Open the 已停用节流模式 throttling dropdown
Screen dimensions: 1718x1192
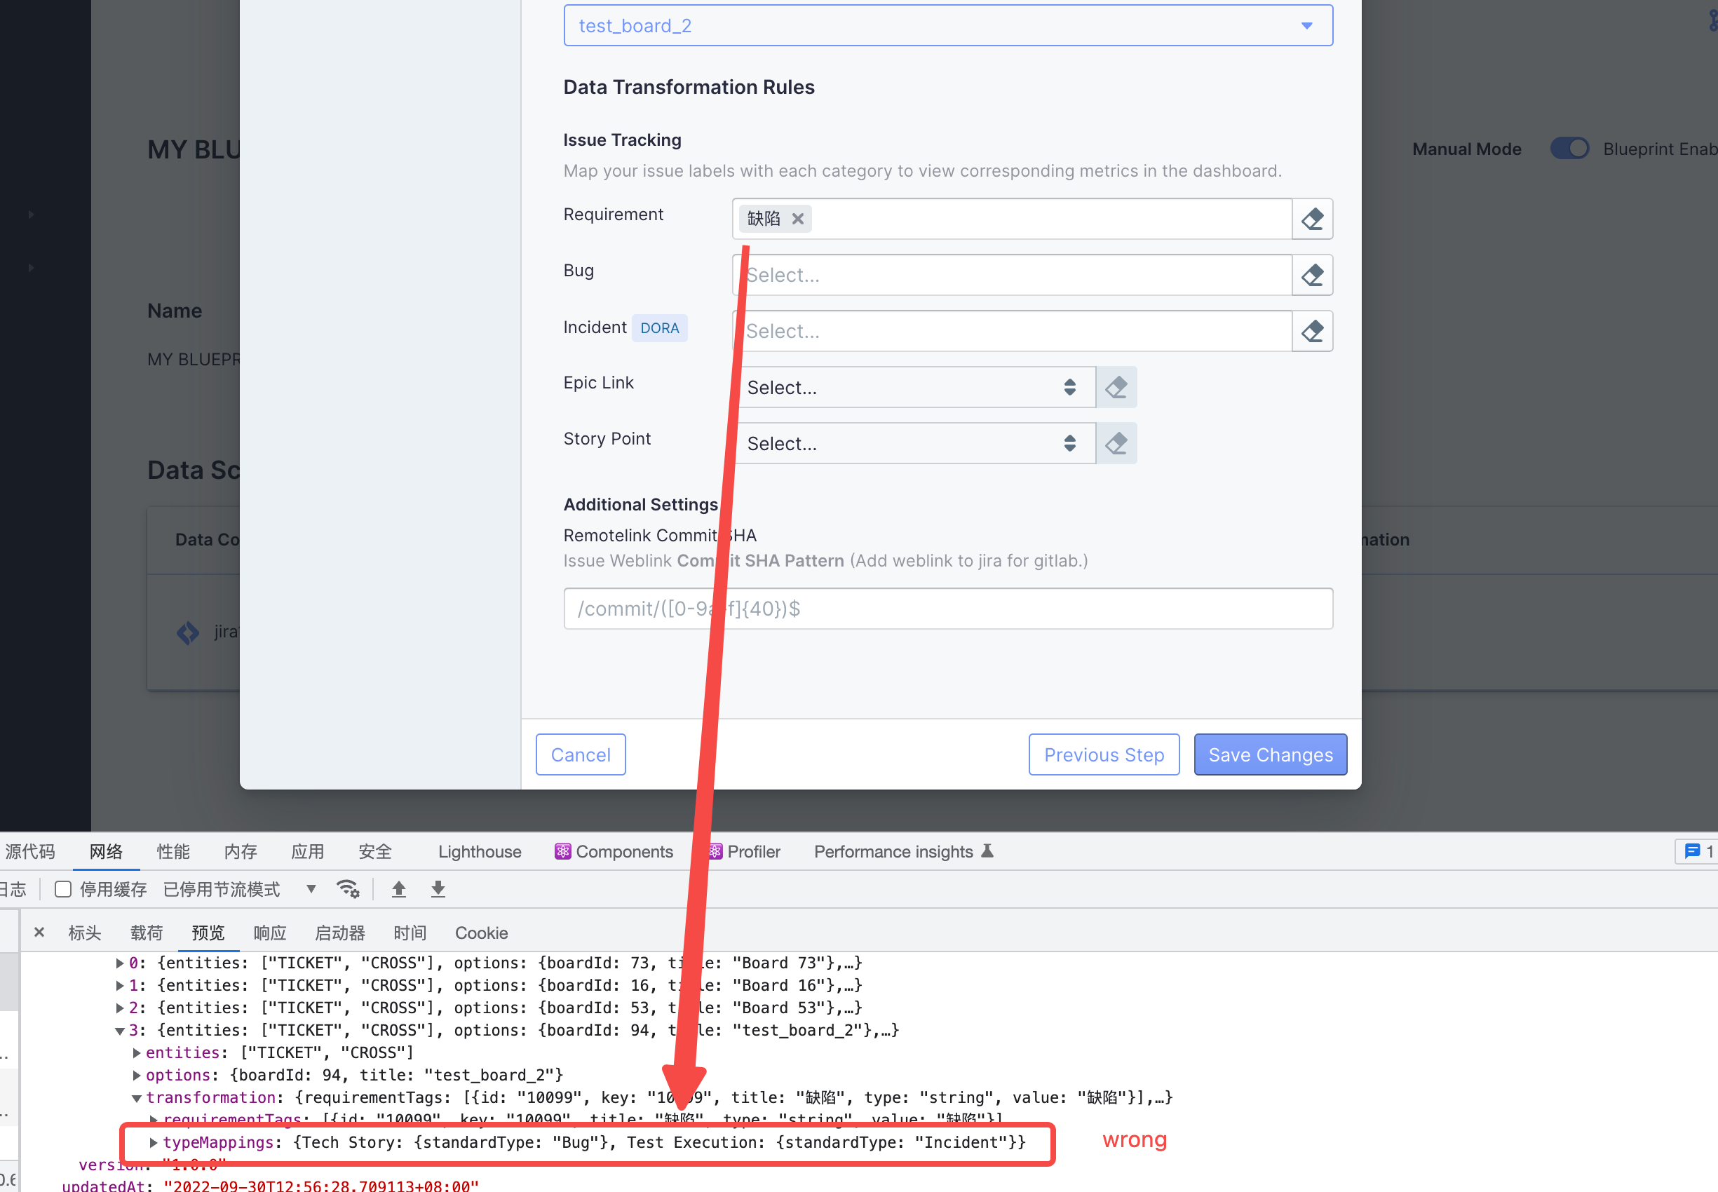tap(239, 889)
